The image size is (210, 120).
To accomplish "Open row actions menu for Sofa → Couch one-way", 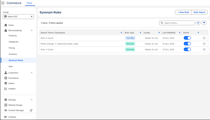I will click(x=204, y=50).
